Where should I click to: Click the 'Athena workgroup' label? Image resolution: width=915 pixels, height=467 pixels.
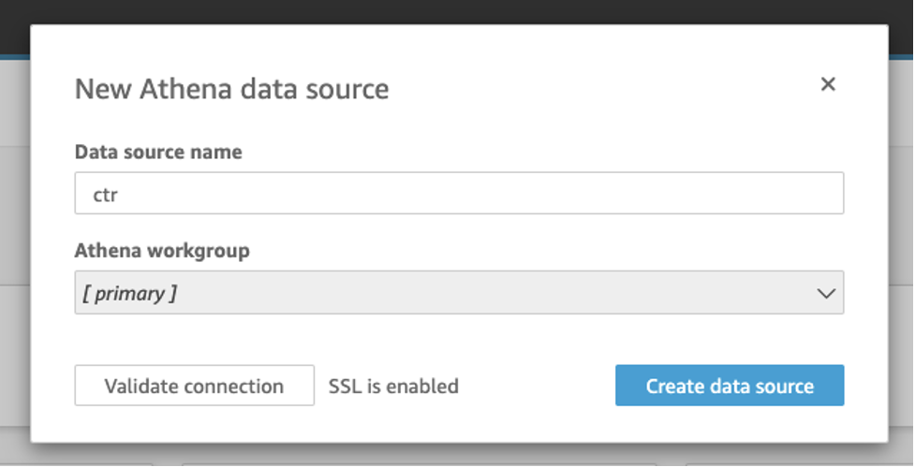pos(162,251)
